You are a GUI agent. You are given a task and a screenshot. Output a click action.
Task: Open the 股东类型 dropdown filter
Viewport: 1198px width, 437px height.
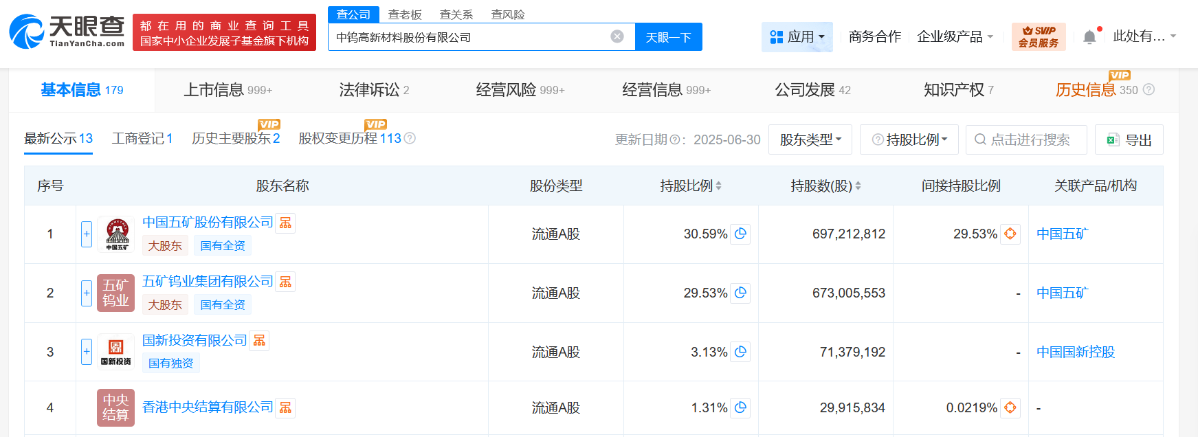click(x=810, y=139)
